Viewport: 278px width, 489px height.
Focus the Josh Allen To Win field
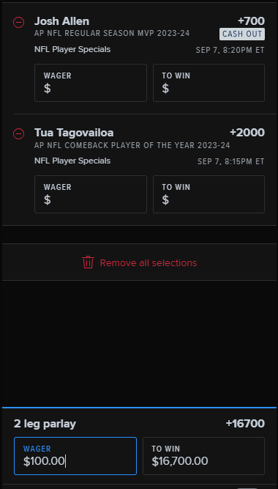pyautogui.click(x=209, y=83)
